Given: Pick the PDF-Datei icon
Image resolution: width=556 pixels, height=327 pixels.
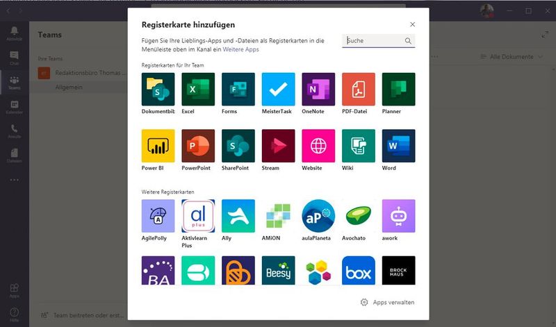Looking at the screenshot, I should coord(358,90).
